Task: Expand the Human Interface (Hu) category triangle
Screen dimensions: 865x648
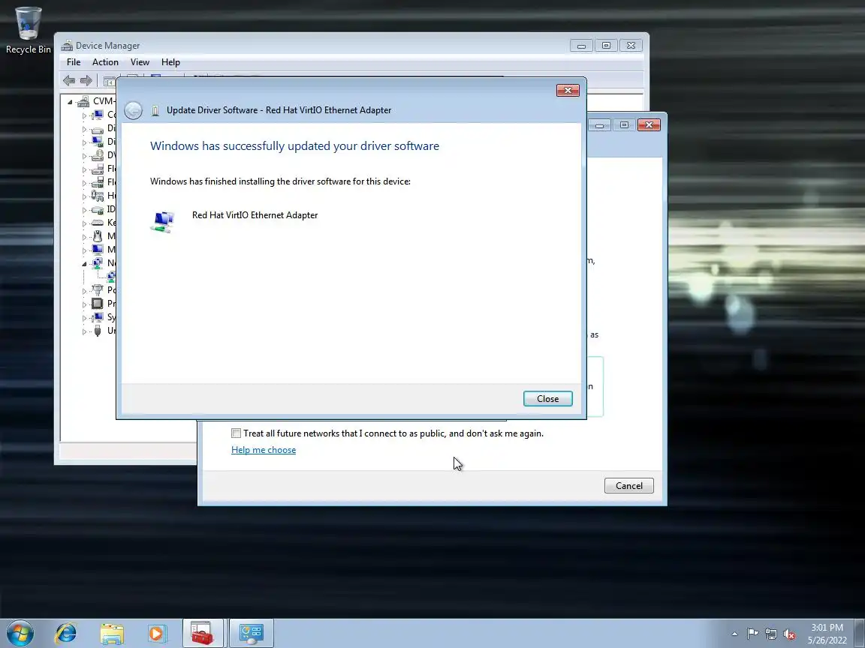Action: [84, 196]
